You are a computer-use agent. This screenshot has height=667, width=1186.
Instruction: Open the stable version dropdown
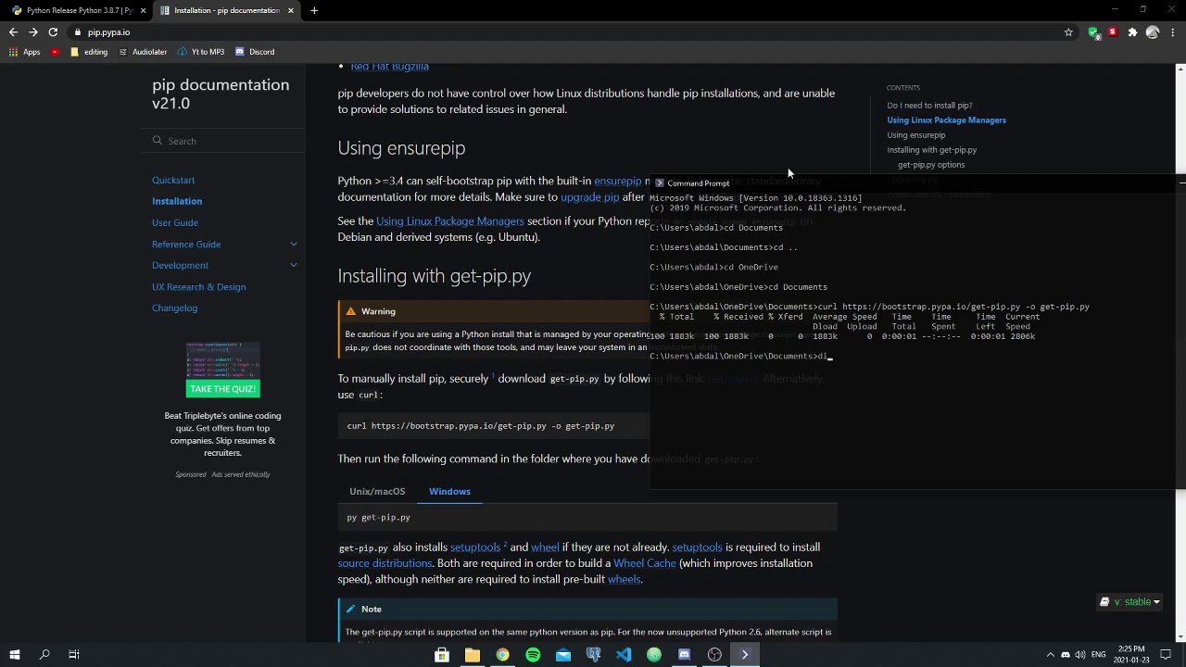coord(1130,602)
